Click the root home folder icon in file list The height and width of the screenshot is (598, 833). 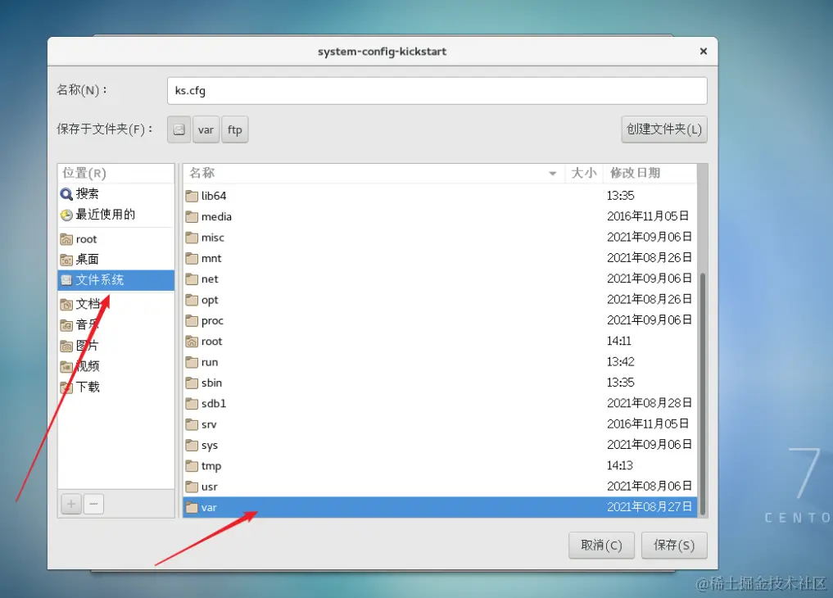[x=192, y=342]
